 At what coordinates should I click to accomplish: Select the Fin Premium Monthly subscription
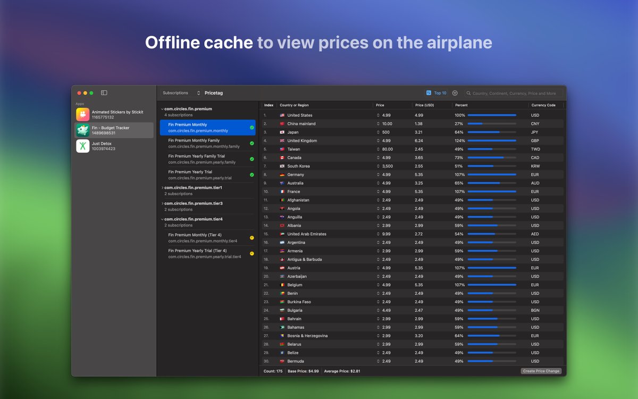[208, 127]
